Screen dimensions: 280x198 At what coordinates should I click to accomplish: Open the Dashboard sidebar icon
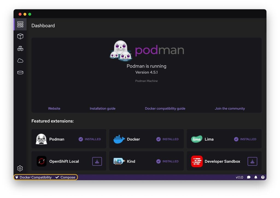point(20,24)
